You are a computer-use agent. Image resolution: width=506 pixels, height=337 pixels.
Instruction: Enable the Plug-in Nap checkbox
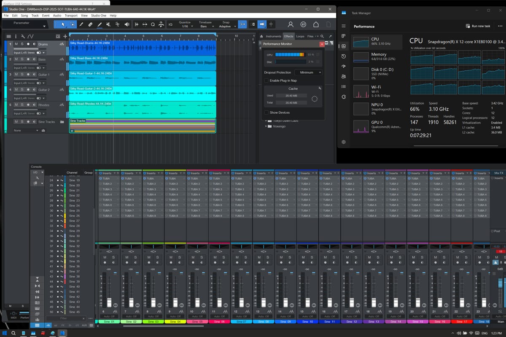tap(266, 80)
